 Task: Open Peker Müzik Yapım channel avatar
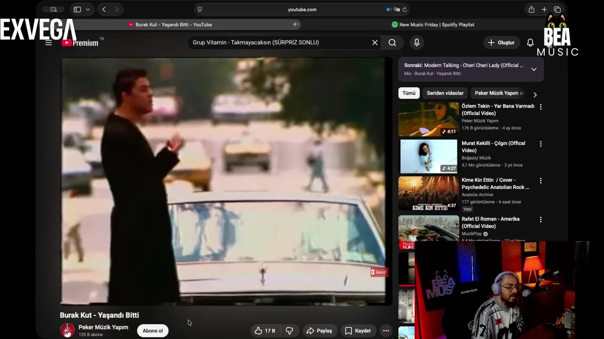click(x=67, y=331)
